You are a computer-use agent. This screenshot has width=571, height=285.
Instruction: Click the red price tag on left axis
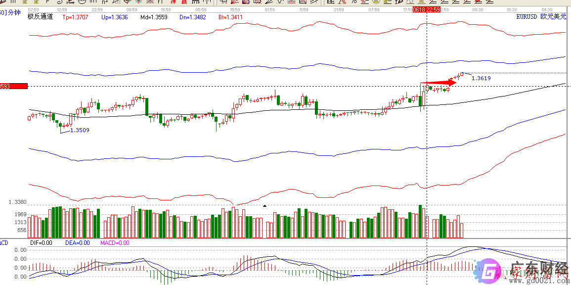(x=13, y=86)
